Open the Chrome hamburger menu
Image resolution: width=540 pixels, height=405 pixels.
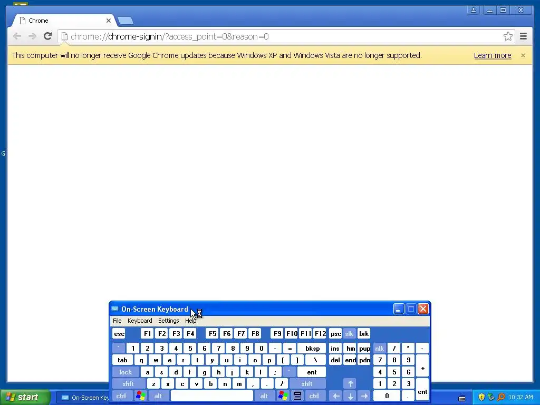[x=523, y=36]
